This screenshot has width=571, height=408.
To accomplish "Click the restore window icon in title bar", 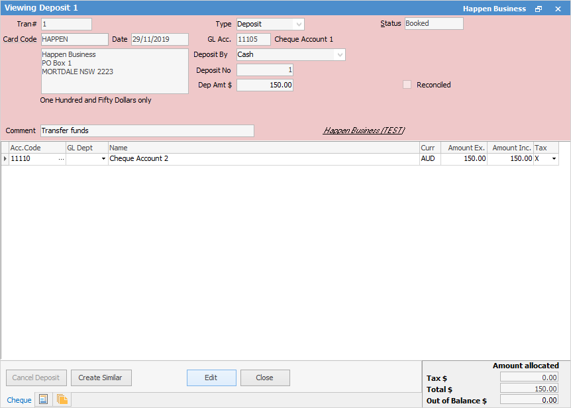I will [539, 9].
